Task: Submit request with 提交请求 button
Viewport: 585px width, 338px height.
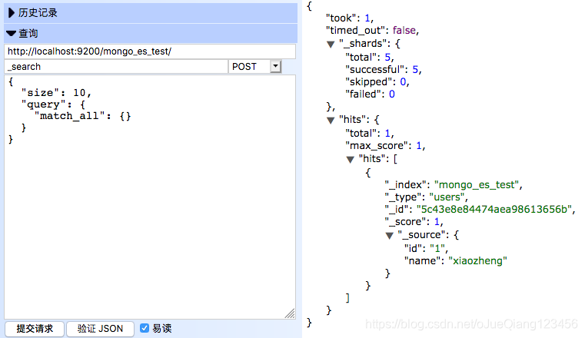Action: click(x=35, y=329)
